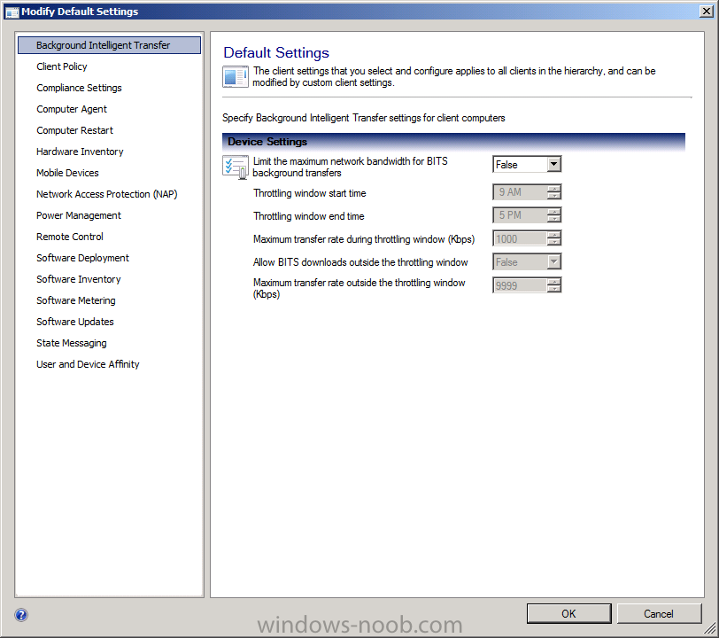Click the Limit maximum network bandwidth label
The width and height of the screenshot is (719, 638).
pyautogui.click(x=351, y=167)
